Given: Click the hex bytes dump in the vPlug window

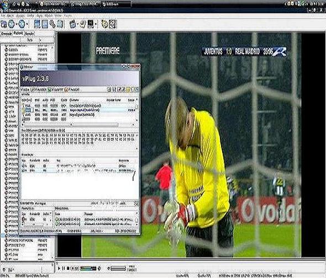Looking at the screenshot, I should pos(78,139).
